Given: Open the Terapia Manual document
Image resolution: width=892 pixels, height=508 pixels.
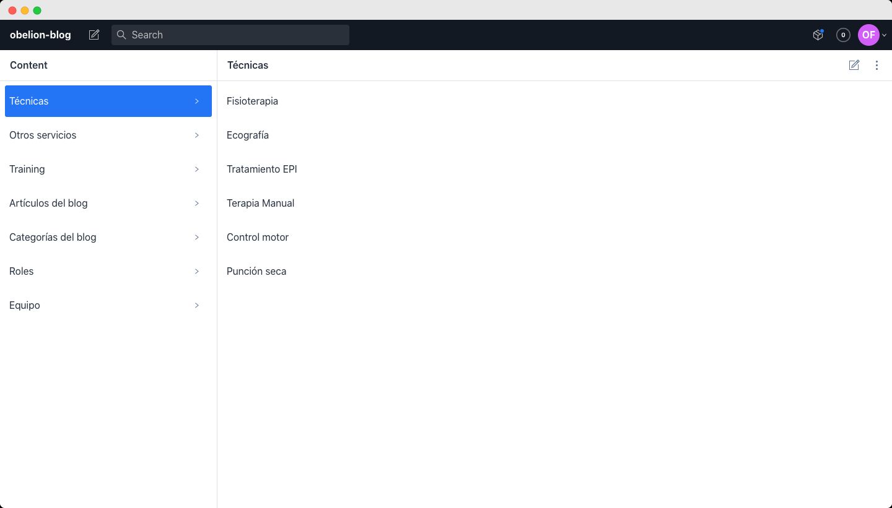Looking at the screenshot, I should point(554,203).
